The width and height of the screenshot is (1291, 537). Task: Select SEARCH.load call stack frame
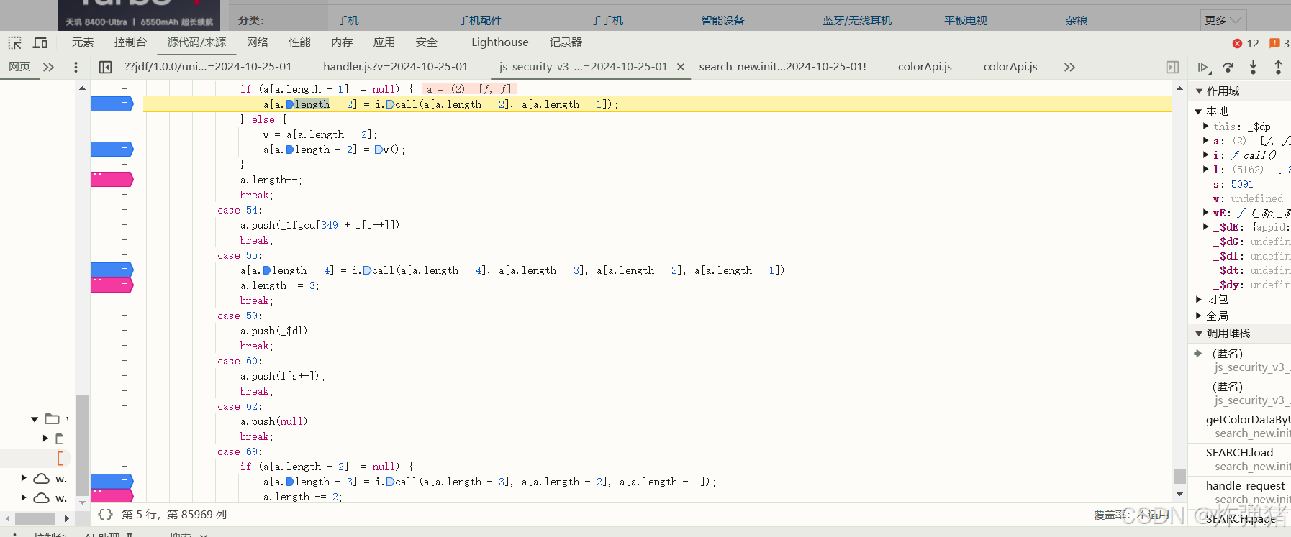point(1240,459)
